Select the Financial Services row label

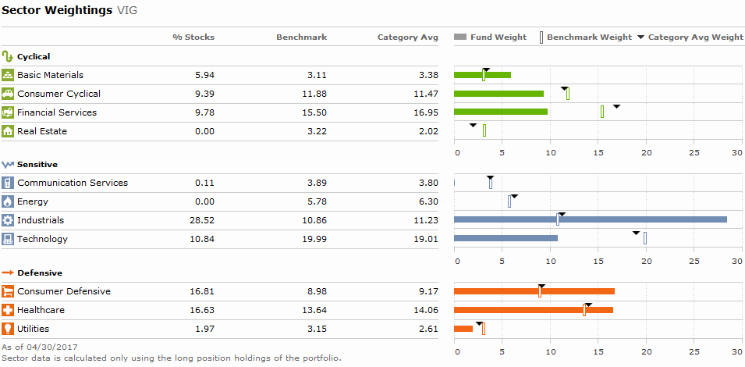point(57,112)
